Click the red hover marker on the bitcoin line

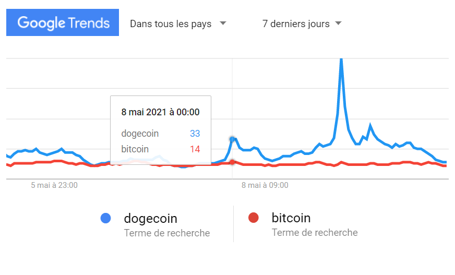pos(232,162)
